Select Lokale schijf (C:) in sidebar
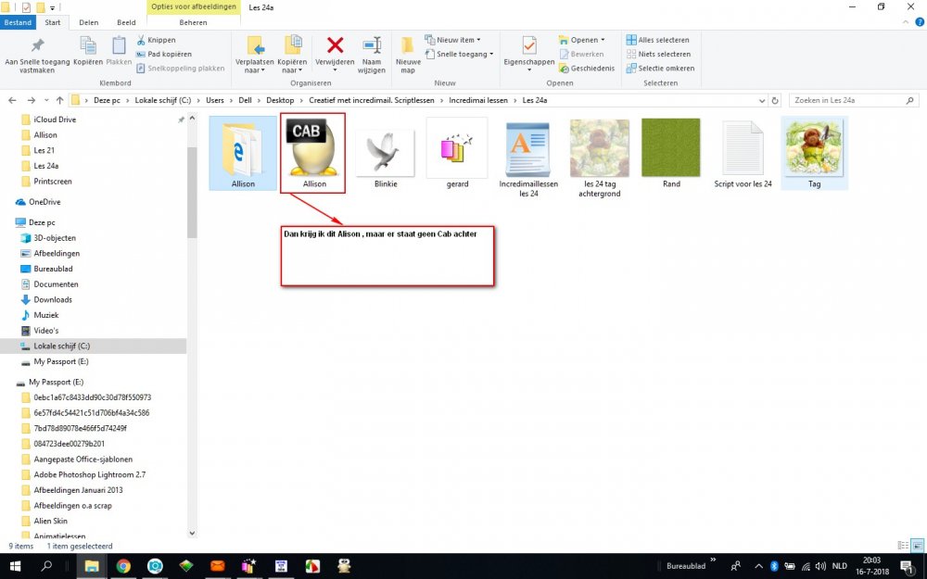 (x=94, y=346)
